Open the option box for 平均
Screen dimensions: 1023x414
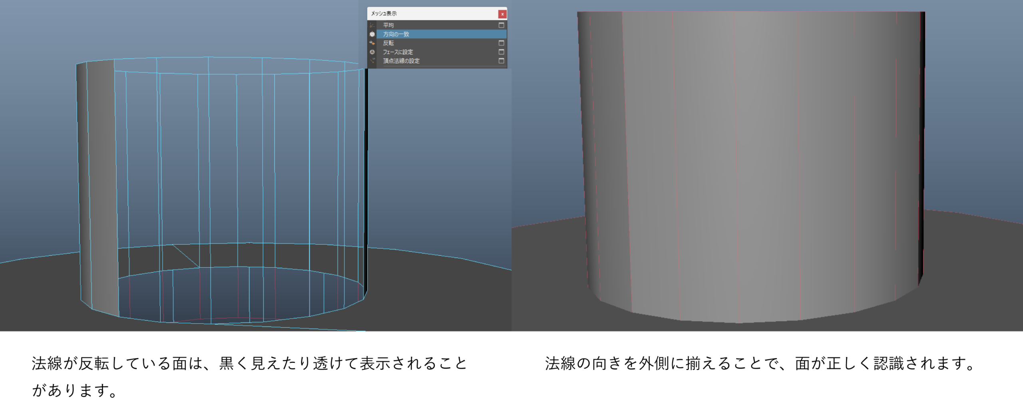tap(501, 25)
